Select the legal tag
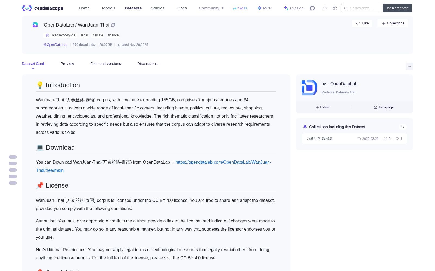The width and height of the screenshot is (435, 271). coord(84,35)
